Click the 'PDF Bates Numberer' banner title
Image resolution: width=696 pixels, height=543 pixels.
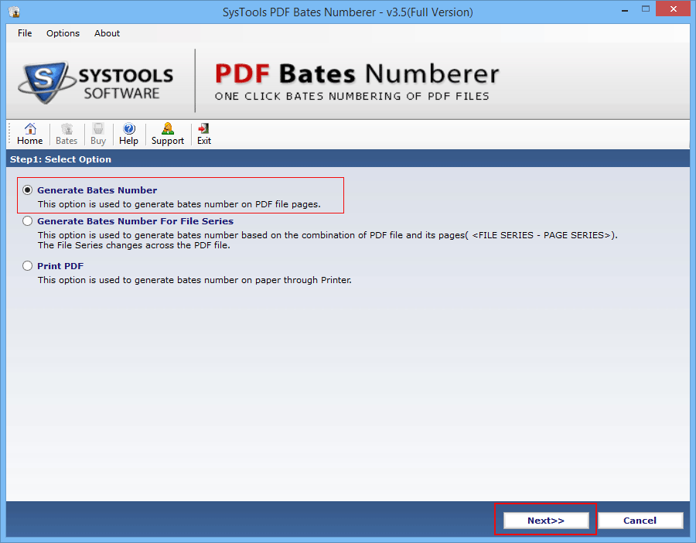click(357, 73)
